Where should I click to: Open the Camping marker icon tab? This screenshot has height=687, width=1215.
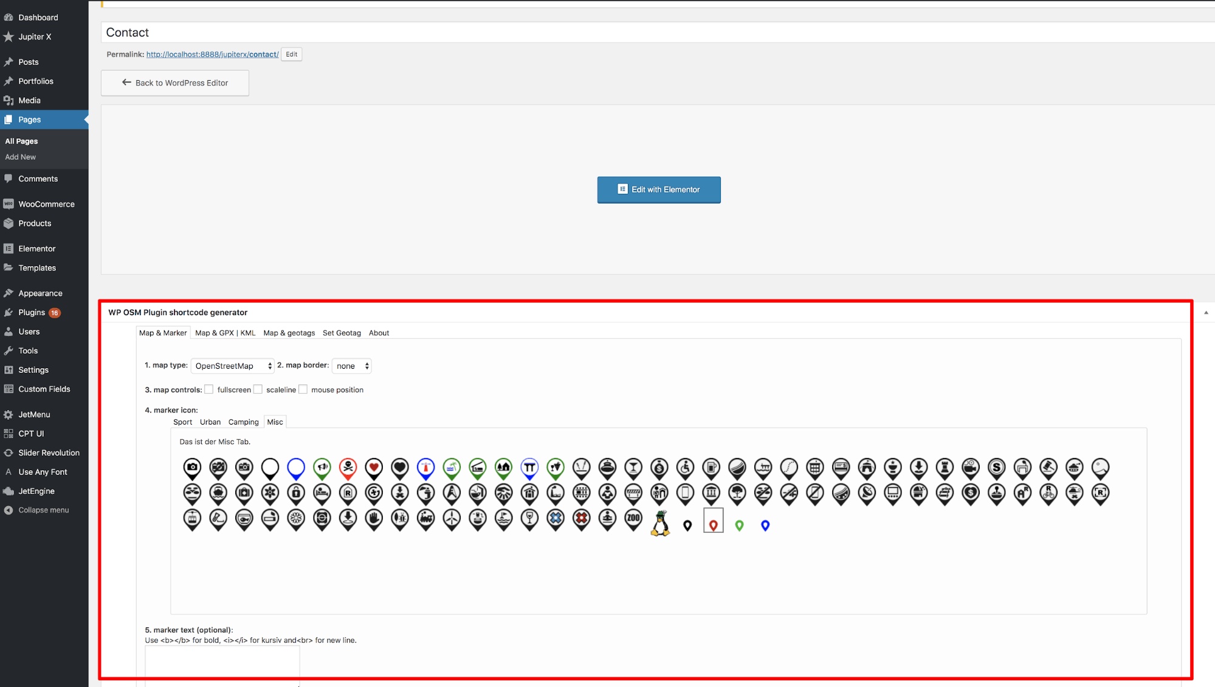tap(243, 422)
